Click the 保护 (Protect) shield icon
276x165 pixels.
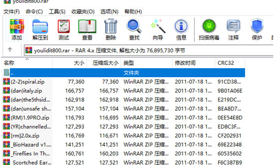point(257,26)
